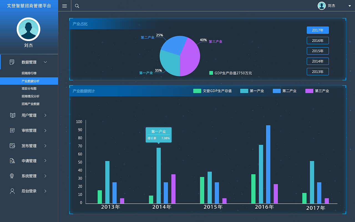Click the 产业占比 panel title
The height and width of the screenshot is (222, 355).
click(x=80, y=24)
